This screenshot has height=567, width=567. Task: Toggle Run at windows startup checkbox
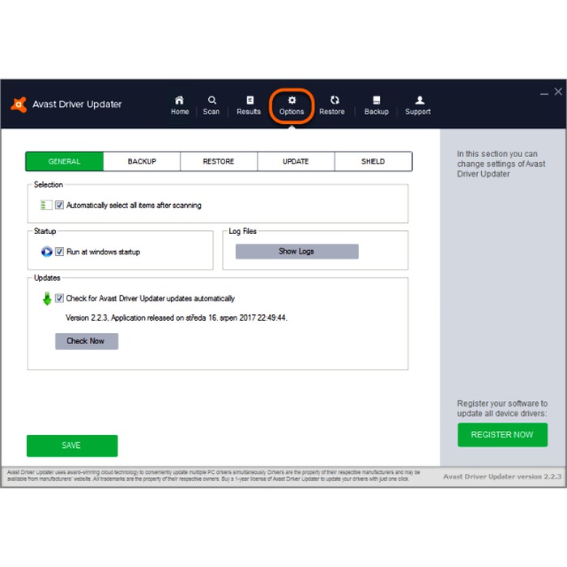coord(59,252)
